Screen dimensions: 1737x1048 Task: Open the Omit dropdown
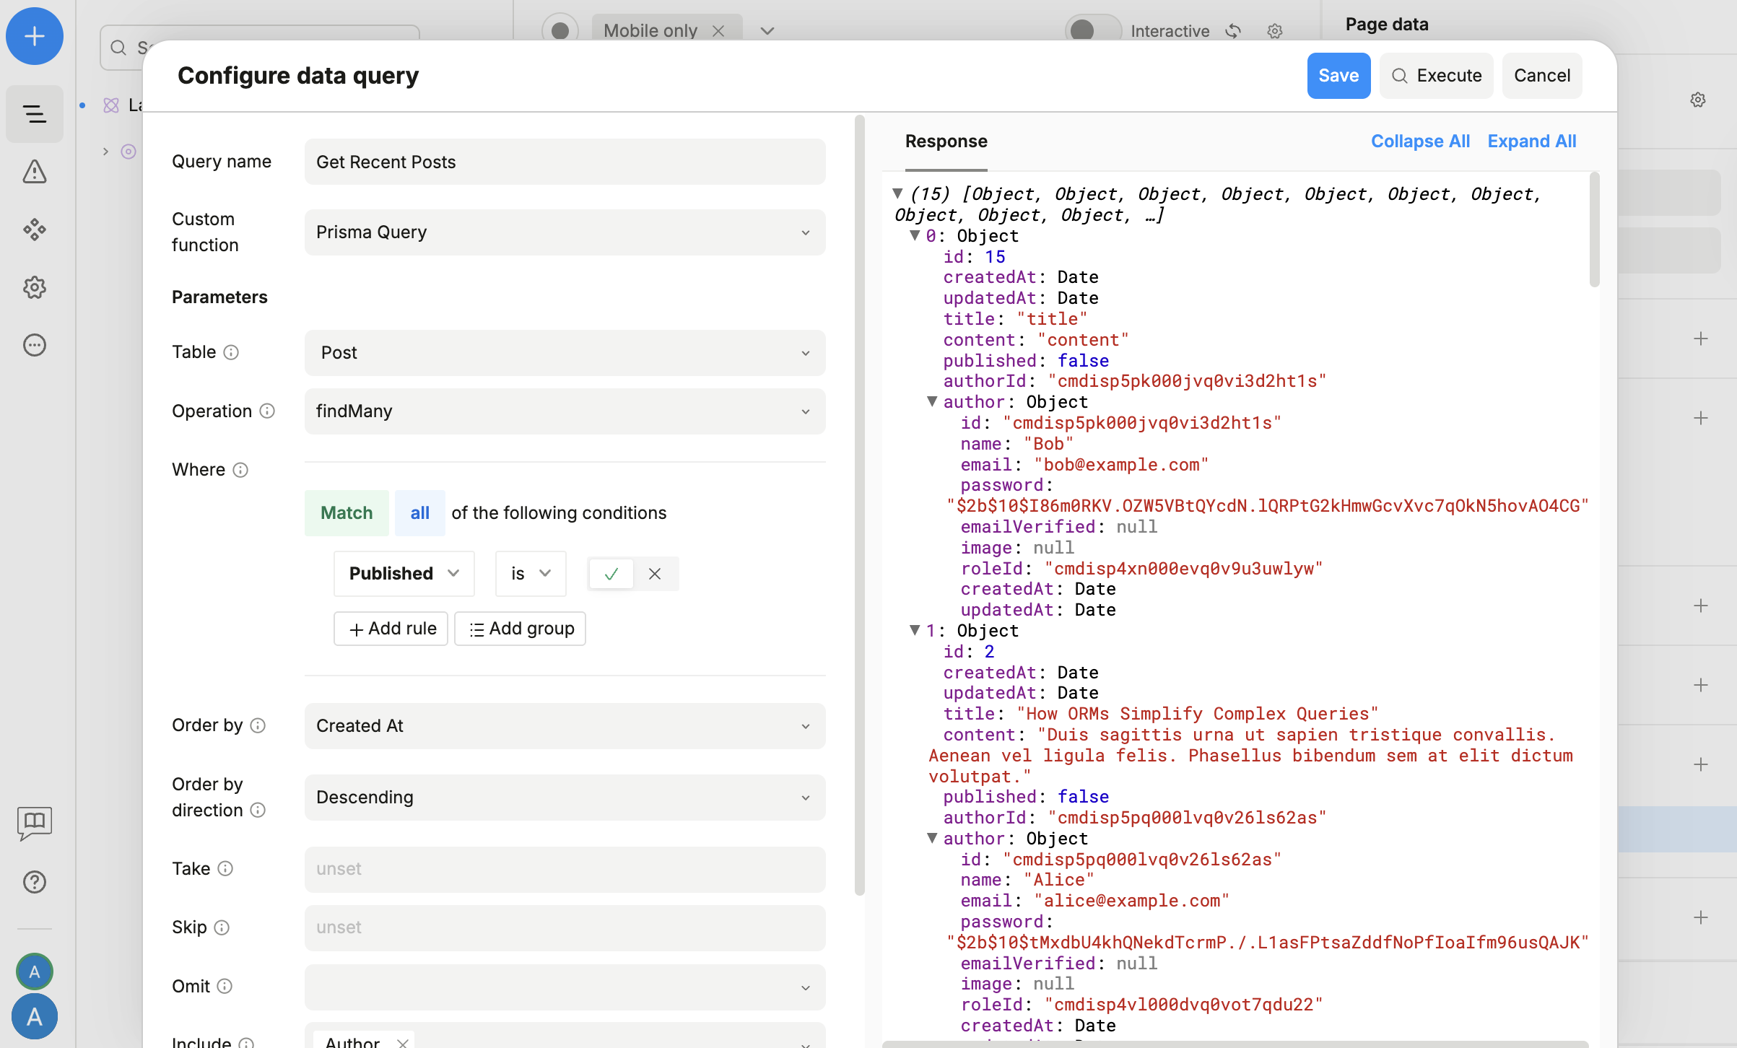pos(565,987)
